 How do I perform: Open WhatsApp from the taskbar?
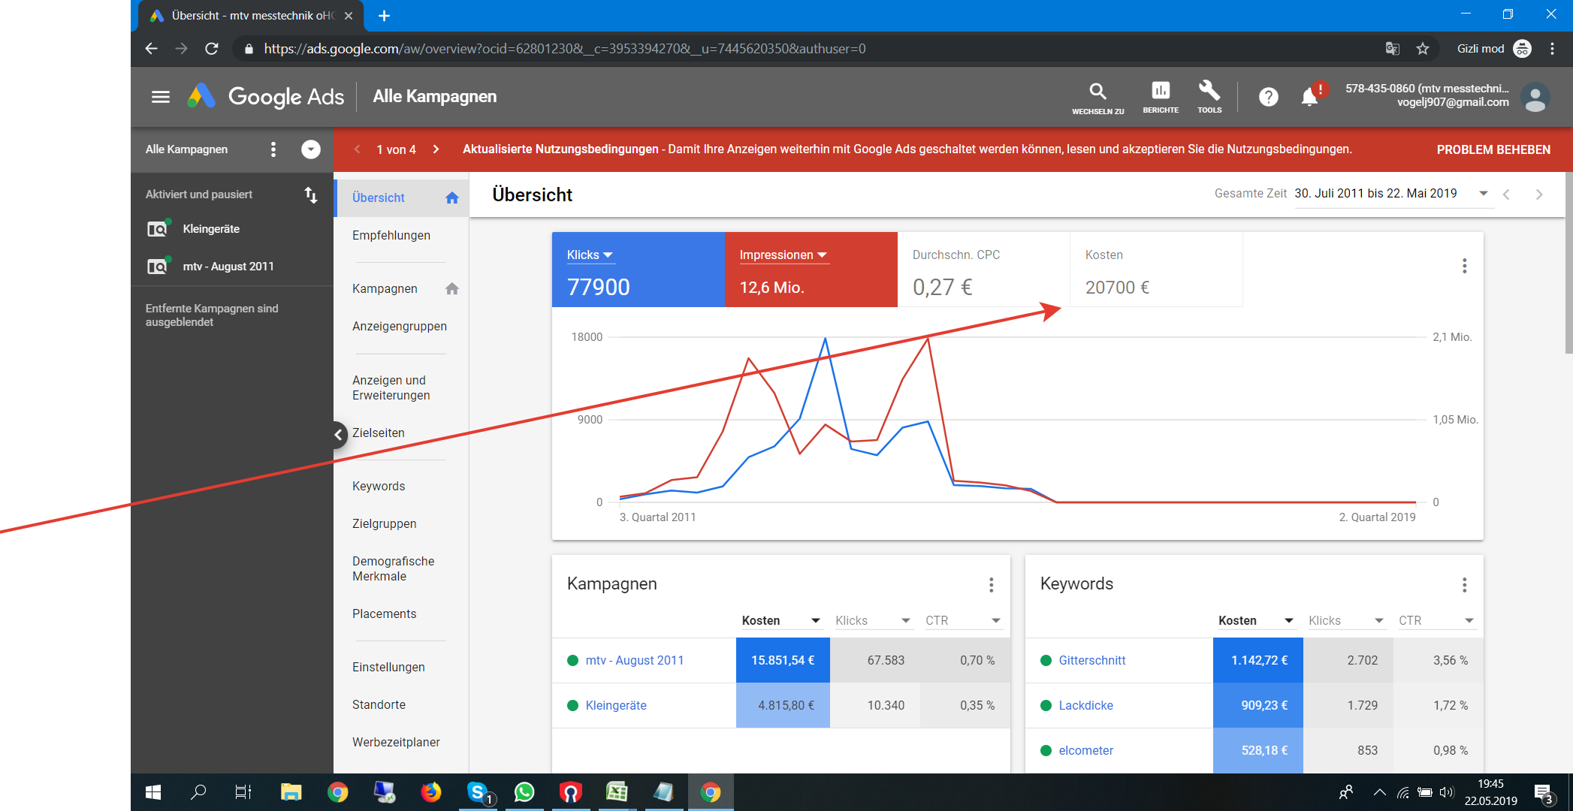pyautogui.click(x=524, y=792)
